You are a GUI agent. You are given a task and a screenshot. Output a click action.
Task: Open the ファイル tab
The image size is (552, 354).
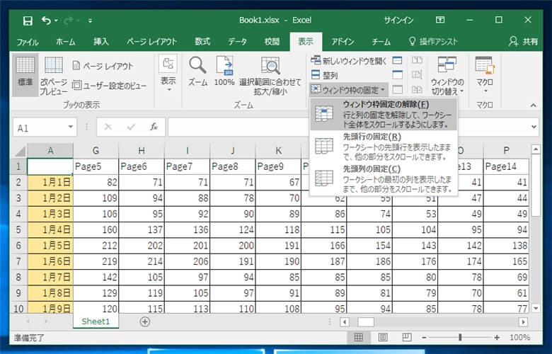[x=27, y=42]
